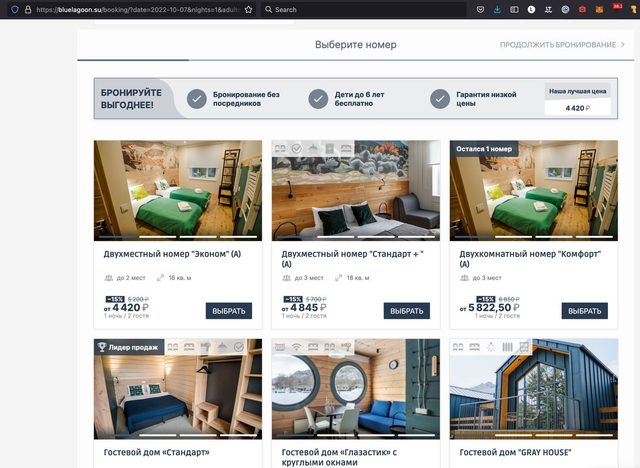This screenshot has width=640, height=468.
Task: Click ВЫБРАТЬ for Двухместный номер Эконом
Action: click(229, 311)
